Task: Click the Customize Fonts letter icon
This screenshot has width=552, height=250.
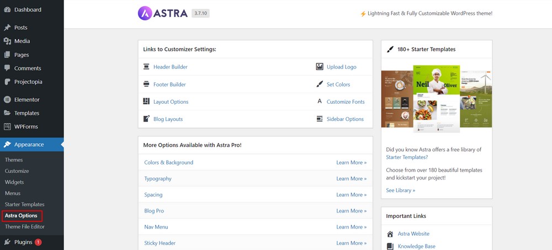Action: pos(320,102)
